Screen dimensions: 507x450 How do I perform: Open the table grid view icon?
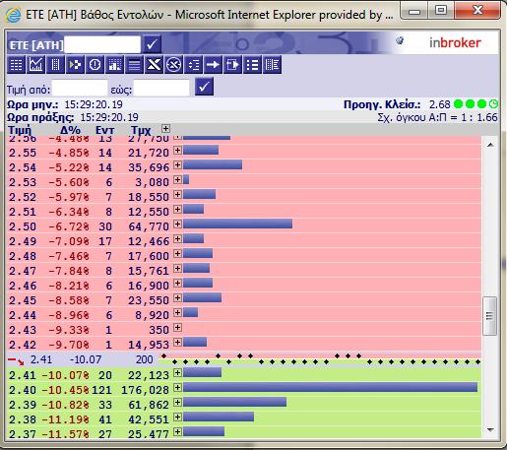(x=16, y=64)
